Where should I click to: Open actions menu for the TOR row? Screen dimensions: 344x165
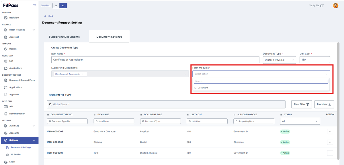[330, 153]
